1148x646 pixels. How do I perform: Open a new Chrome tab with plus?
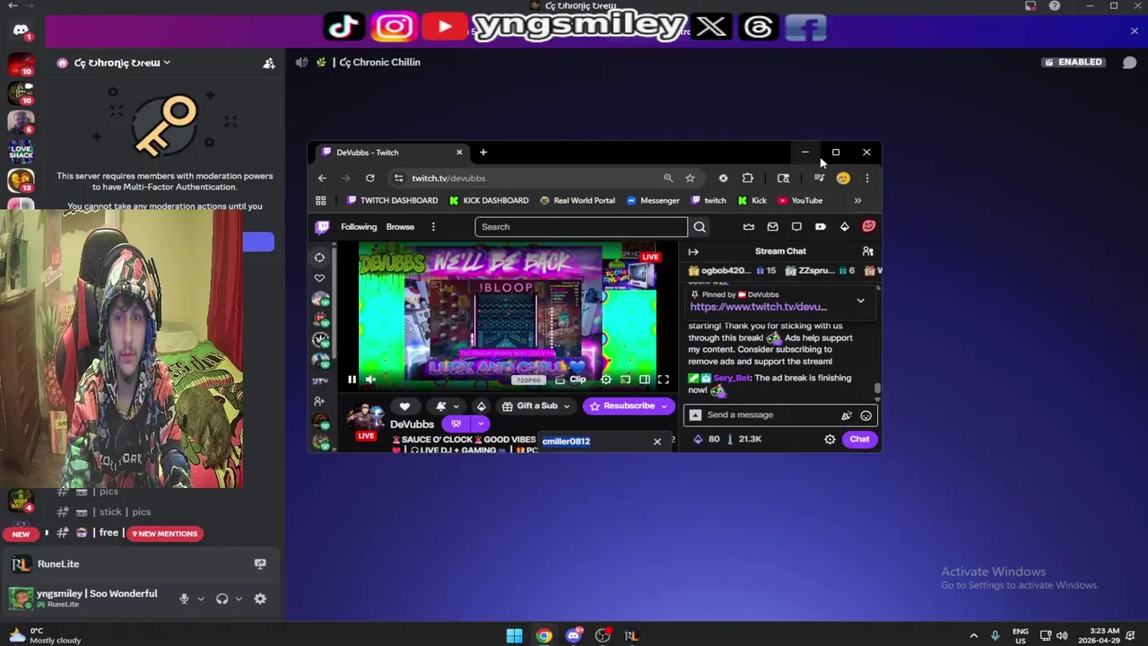point(483,153)
